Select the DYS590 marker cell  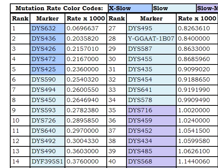47,80
